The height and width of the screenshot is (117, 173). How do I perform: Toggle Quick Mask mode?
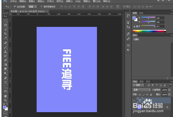5,113
